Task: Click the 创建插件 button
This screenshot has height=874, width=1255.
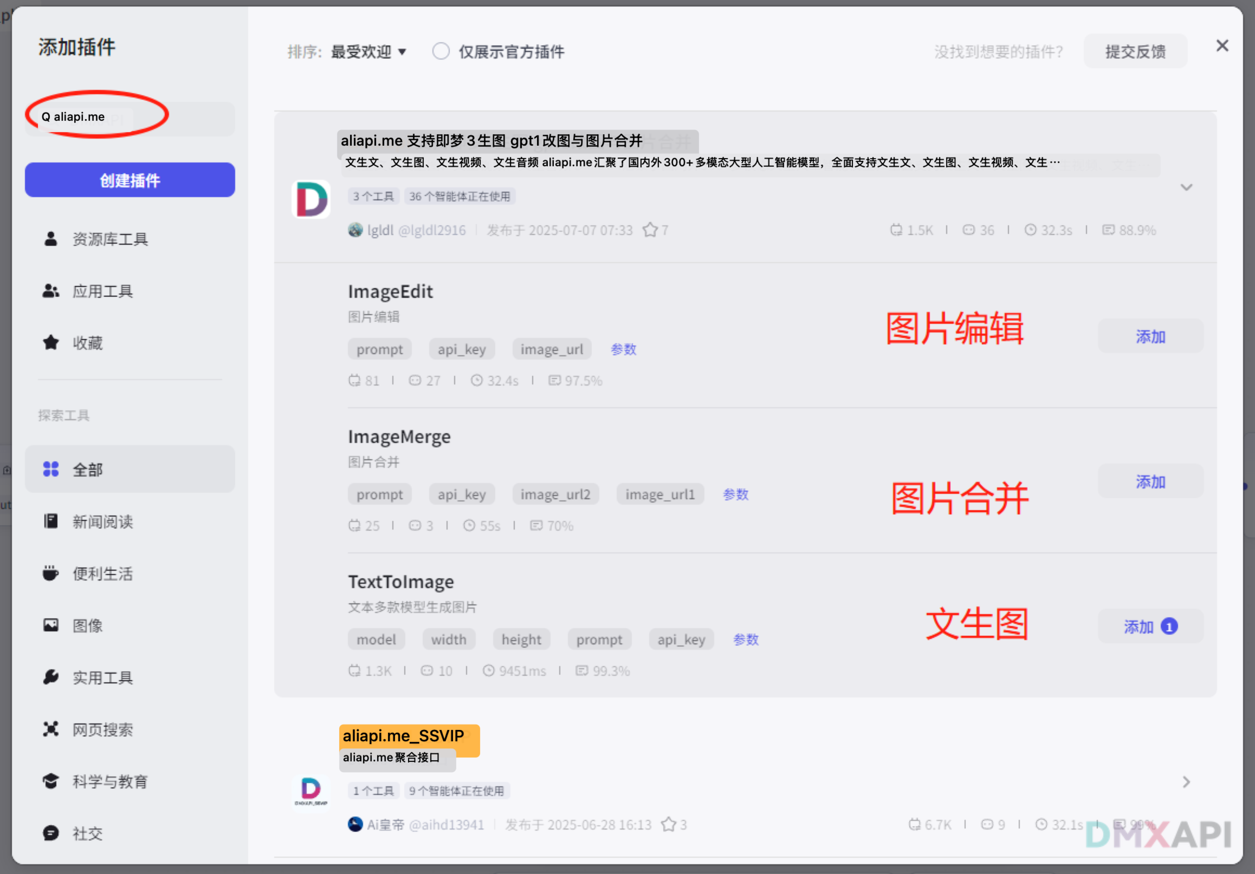Action: pos(130,180)
